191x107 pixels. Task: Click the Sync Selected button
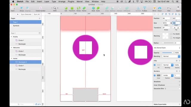point(26,14)
